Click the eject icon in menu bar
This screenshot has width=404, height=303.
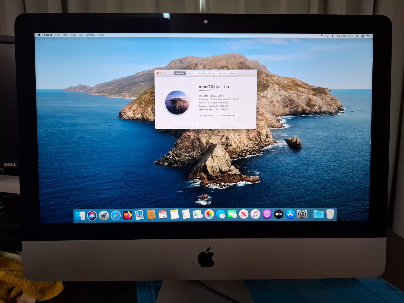click(333, 36)
